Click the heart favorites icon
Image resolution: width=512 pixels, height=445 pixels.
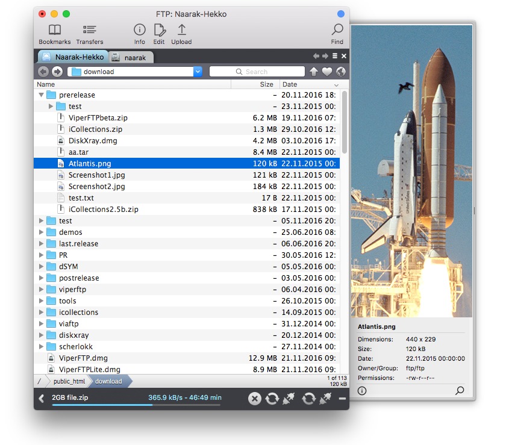coord(326,71)
